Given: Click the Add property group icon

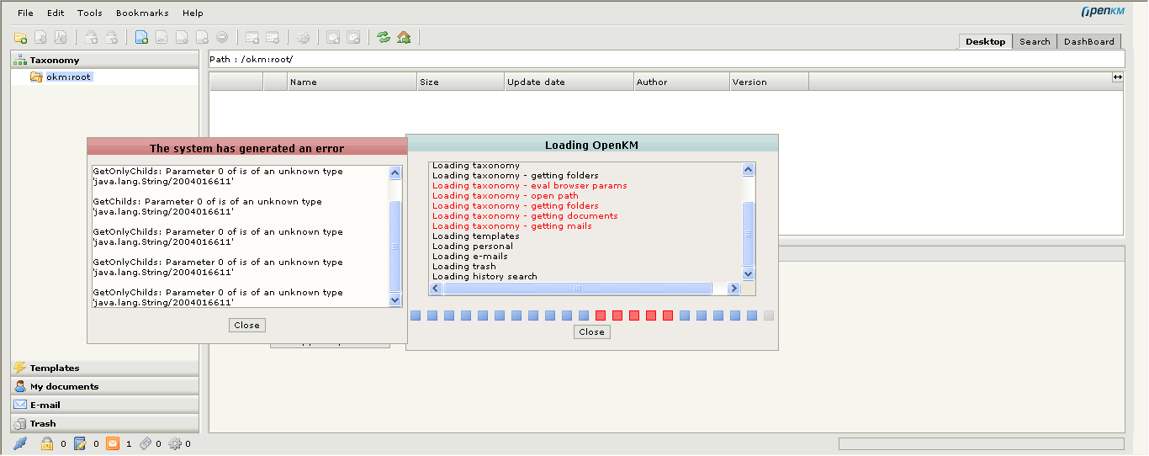Looking at the screenshot, I should click(x=252, y=37).
